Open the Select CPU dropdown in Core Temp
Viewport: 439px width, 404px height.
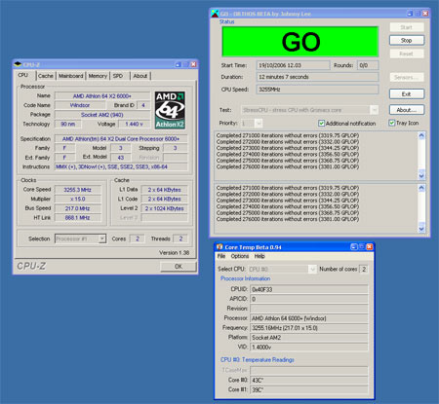click(x=312, y=270)
